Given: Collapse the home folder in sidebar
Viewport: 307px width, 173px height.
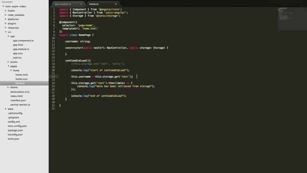Looking at the screenshot, I should coord(11,71).
